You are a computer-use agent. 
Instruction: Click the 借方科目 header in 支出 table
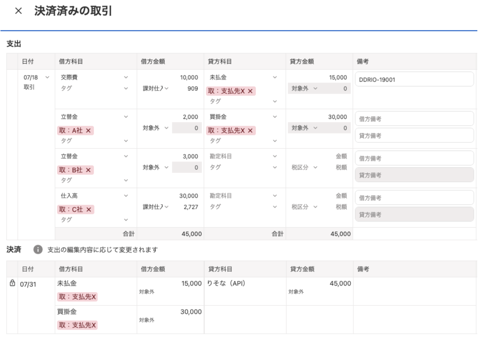[71, 61]
